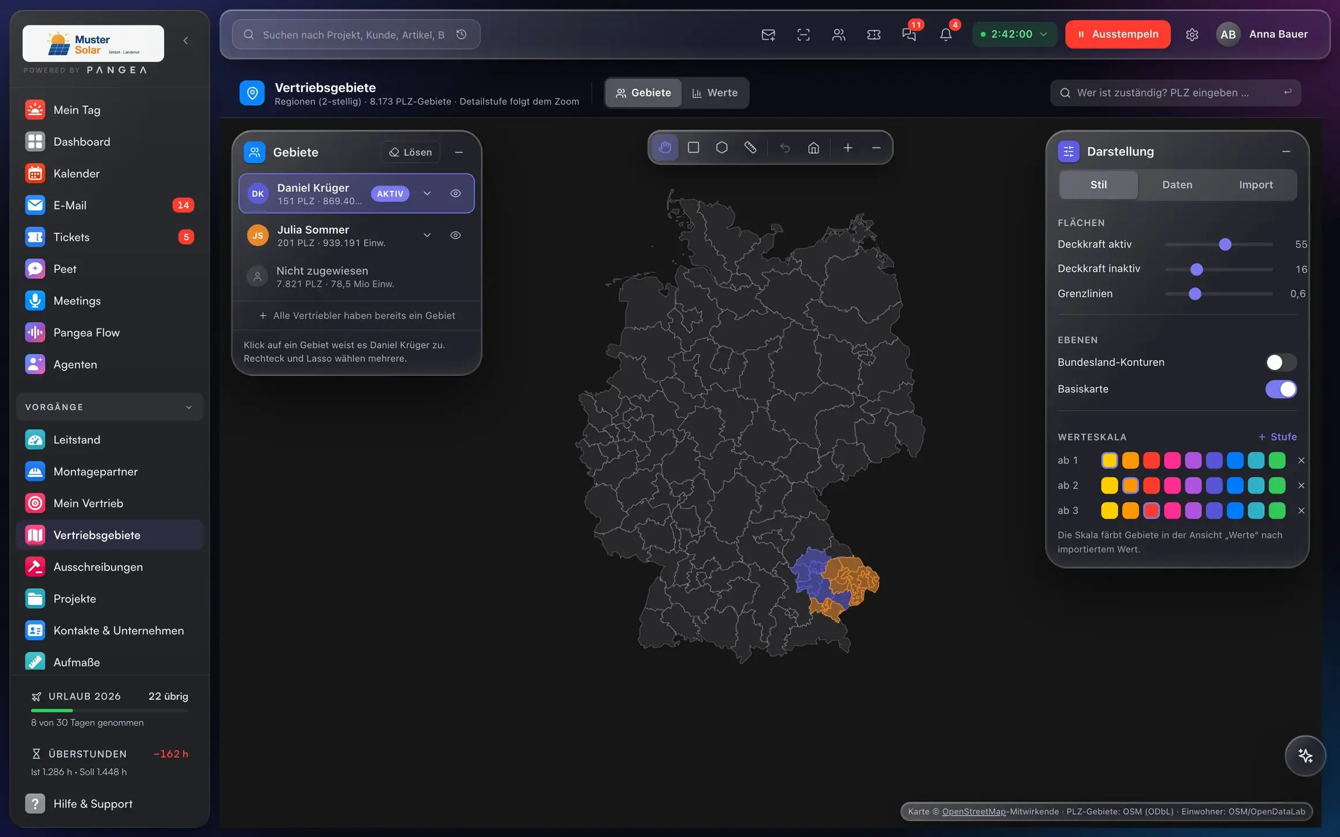Screen dimensions: 1340x837
Task: Undo last map action
Action: click(x=784, y=148)
